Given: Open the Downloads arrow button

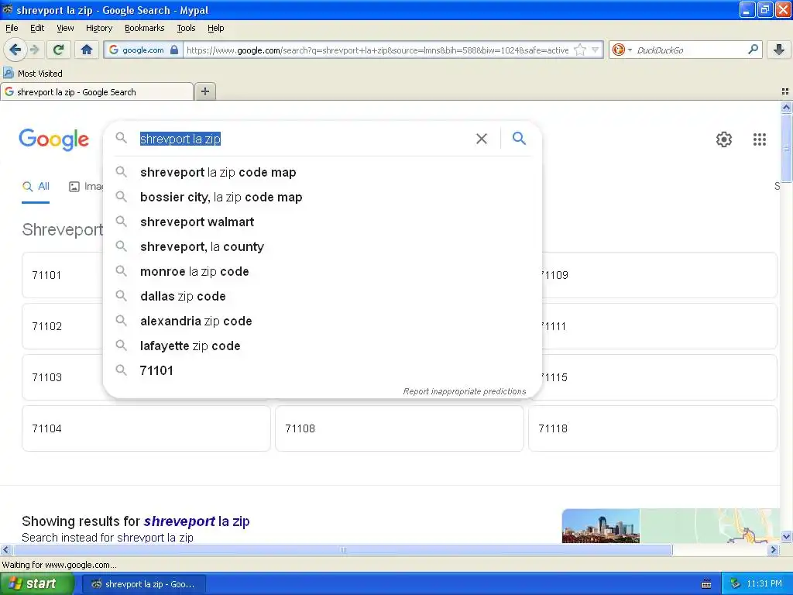Looking at the screenshot, I should pos(779,50).
